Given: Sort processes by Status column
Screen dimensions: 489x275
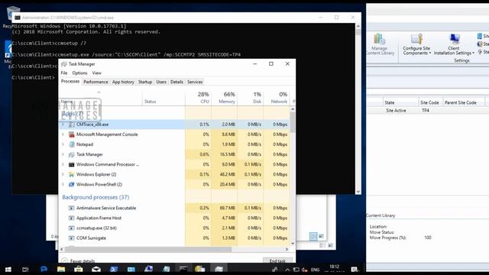Looking at the screenshot, I should (x=164, y=98).
